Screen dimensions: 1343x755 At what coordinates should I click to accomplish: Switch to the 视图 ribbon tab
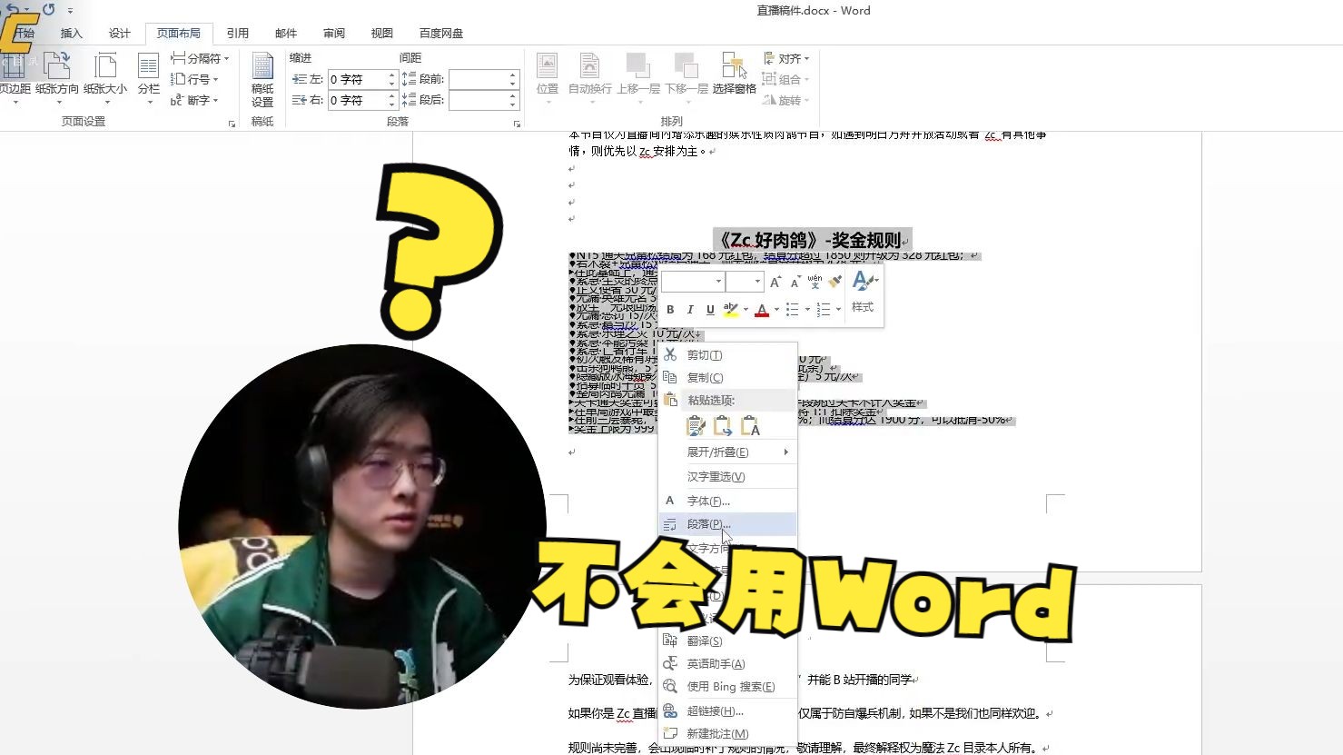point(382,33)
